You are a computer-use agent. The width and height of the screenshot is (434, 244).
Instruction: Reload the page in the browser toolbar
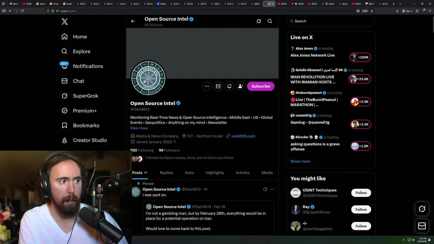click(22, 11)
